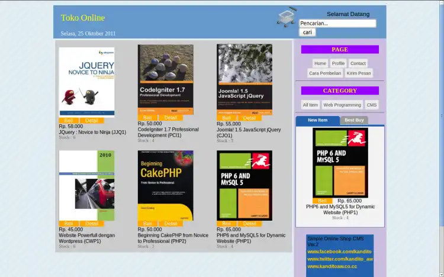Screen dimensions: 444x277
Task: Switch to the New Item tab
Action: pyautogui.click(x=318, y=120)
